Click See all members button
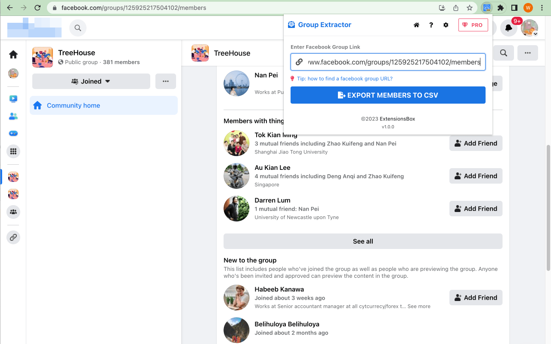Screen dimensions: 551x344 pyautogui.click(x=362, y=241)
